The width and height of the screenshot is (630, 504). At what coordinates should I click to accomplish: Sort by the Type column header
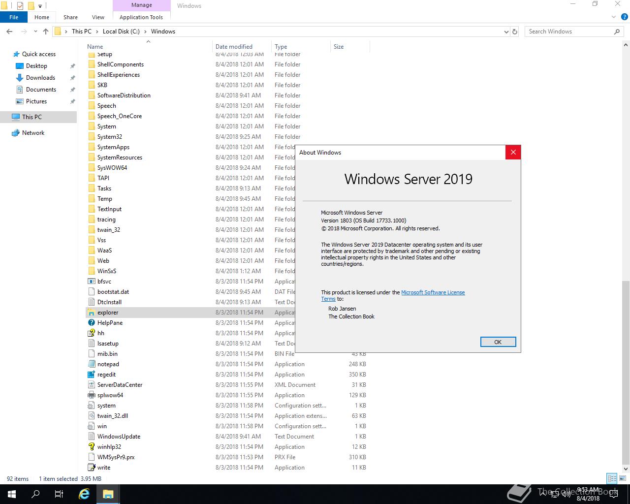point(301,47)
